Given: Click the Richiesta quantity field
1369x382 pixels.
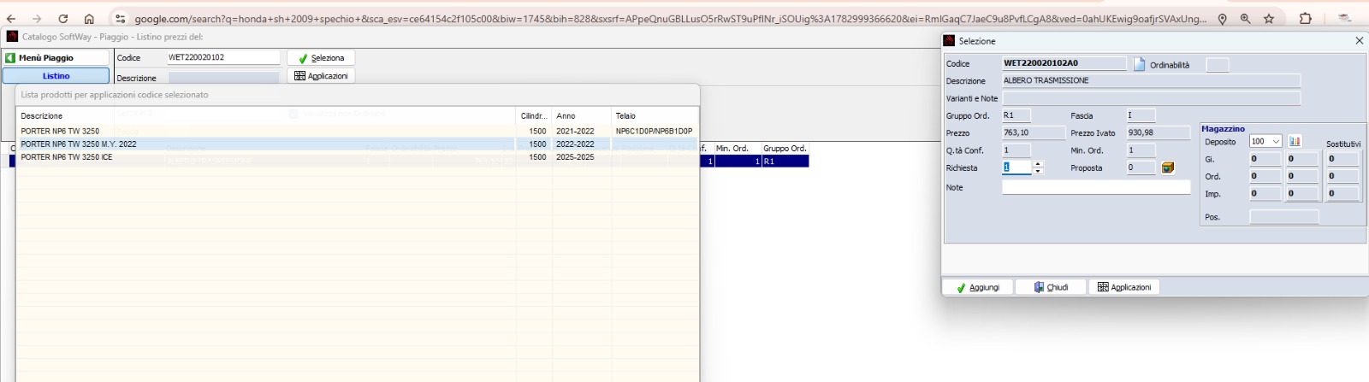Looking at the screenshot, I should pyautogui.click(x=1017, y=167).
